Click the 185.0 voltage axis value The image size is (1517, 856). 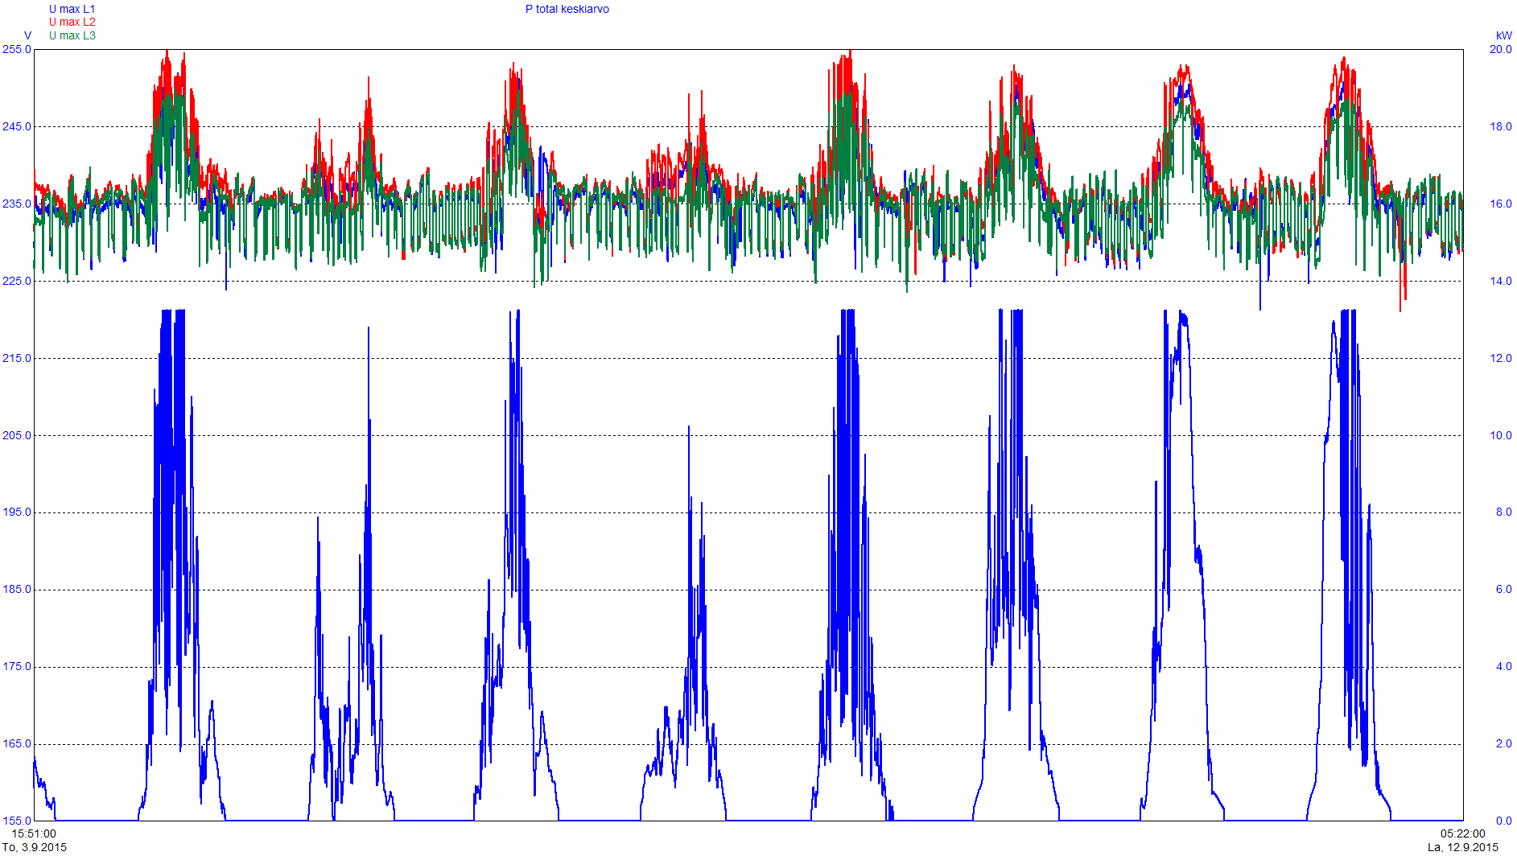click(x=17, y=589)
